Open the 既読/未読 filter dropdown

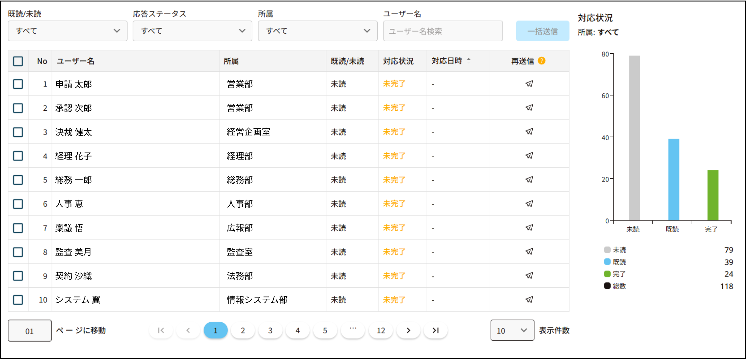[68, 31]
